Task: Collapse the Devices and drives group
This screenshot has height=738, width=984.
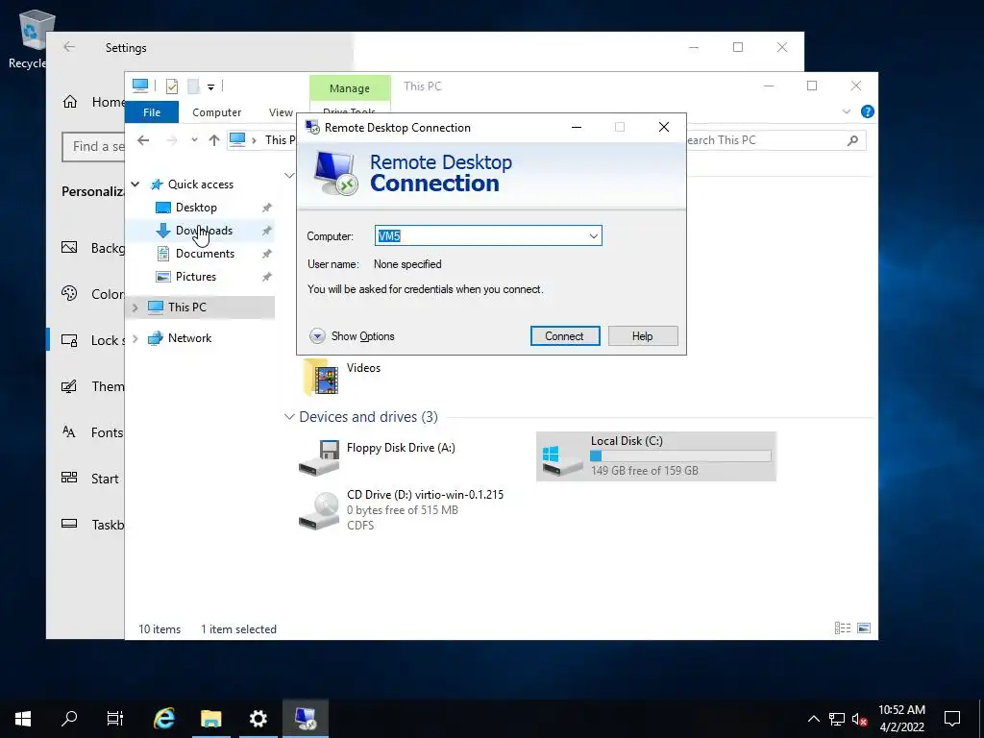Action: pyautogui.click(x=289, y=417)
